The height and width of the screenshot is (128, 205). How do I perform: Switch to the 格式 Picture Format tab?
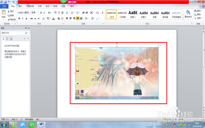[x=72, y=6]
